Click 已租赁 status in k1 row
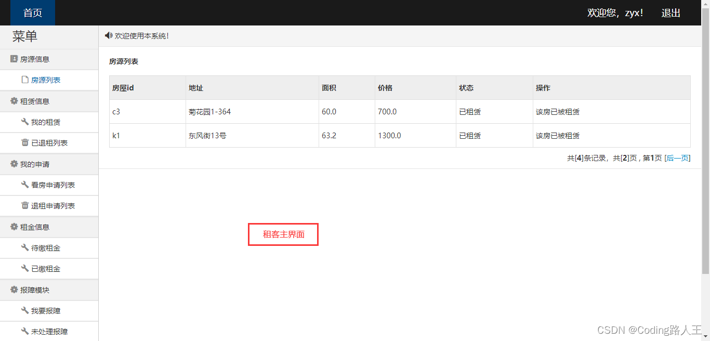710x341 pixels. (470, 136)
